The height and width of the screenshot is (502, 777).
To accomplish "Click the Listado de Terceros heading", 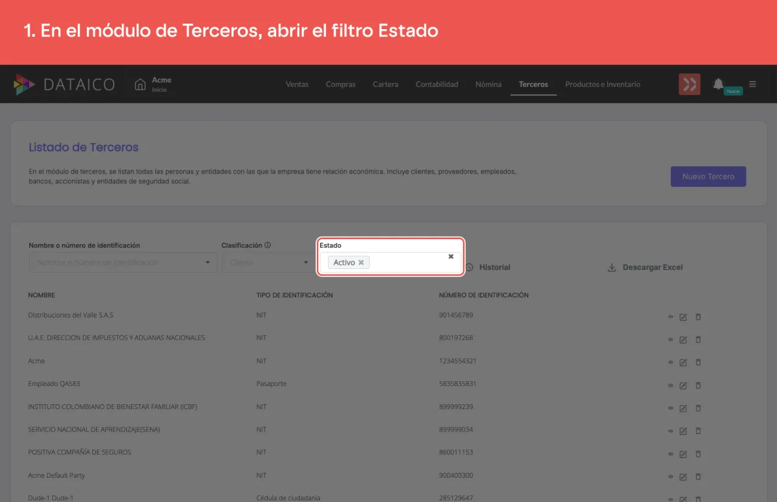I will pos(84,147).
